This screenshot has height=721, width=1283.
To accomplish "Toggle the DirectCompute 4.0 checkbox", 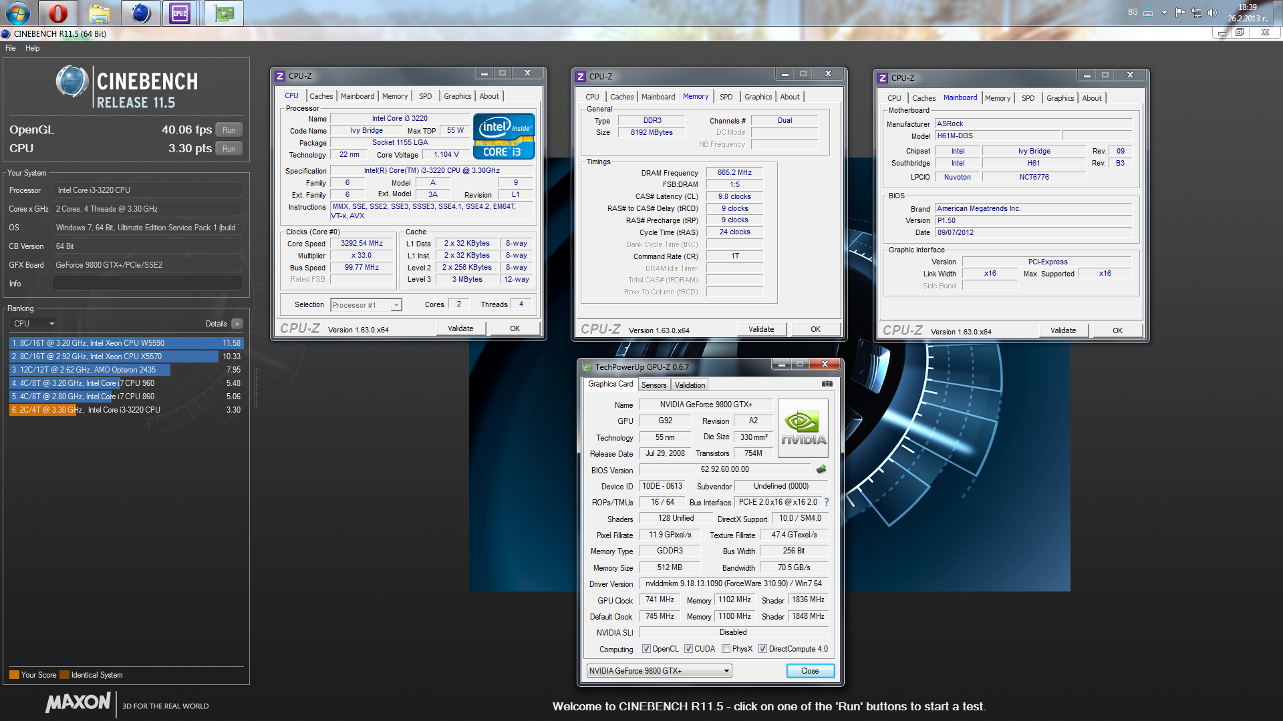I will coord(762,649).
